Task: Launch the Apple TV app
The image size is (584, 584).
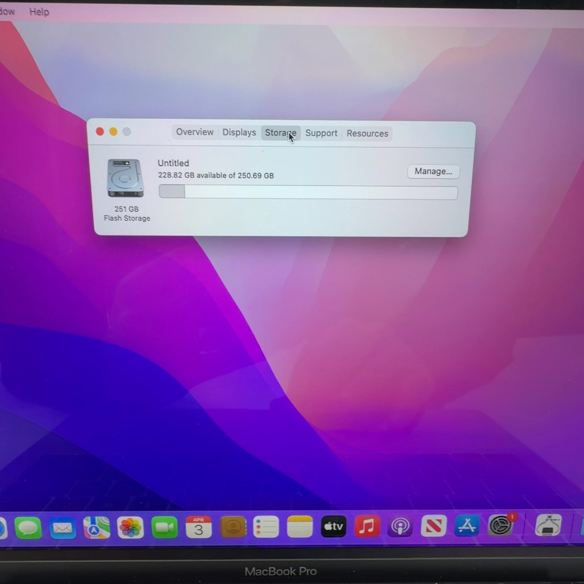Action: tap(333, 527)
